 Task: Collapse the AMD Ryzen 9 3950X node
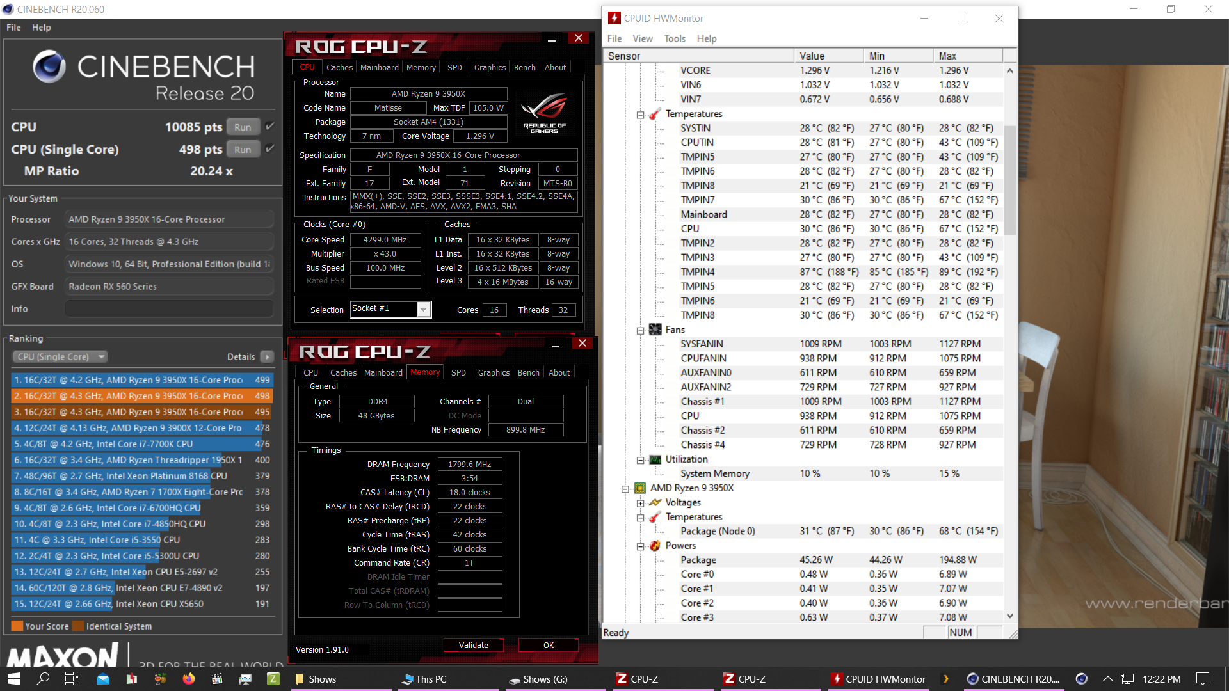click(x=625, y=489)
